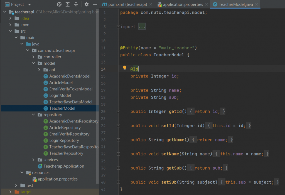This screenshot has height=195, width=285.
Task: Click the Project tool window title
Action: 18,4
